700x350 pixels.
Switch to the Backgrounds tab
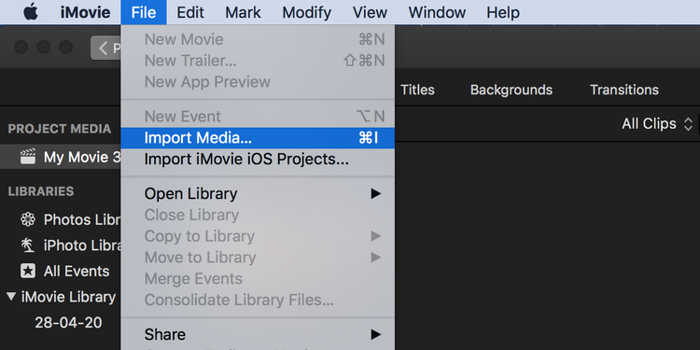511,90
